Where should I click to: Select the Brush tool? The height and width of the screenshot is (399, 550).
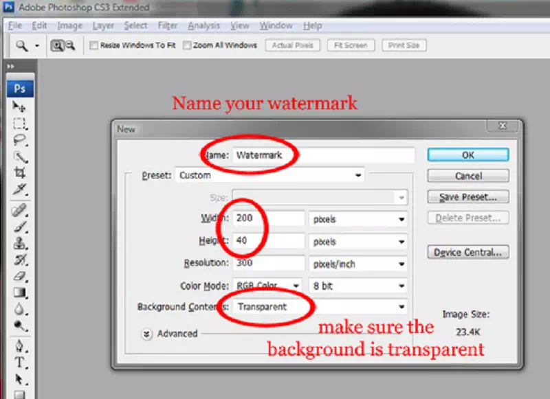click(20, 227)
